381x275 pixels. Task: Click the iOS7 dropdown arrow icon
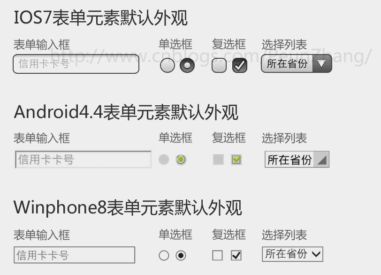pos(321,64)
